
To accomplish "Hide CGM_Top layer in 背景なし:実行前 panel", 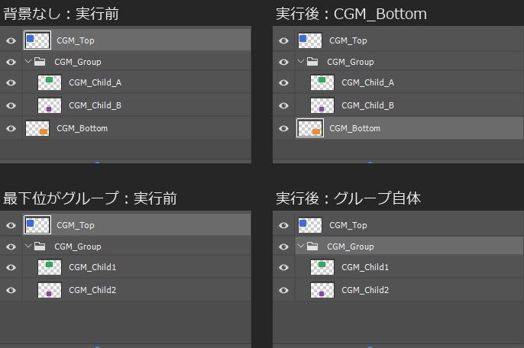I will 11,40.
